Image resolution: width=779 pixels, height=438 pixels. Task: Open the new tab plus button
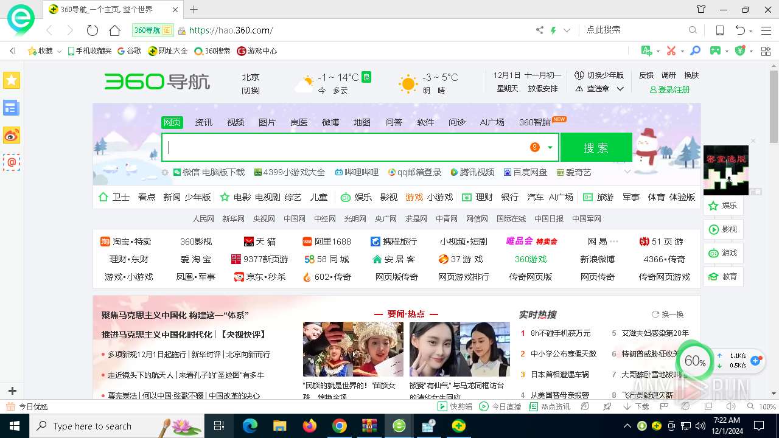(194, 9)
